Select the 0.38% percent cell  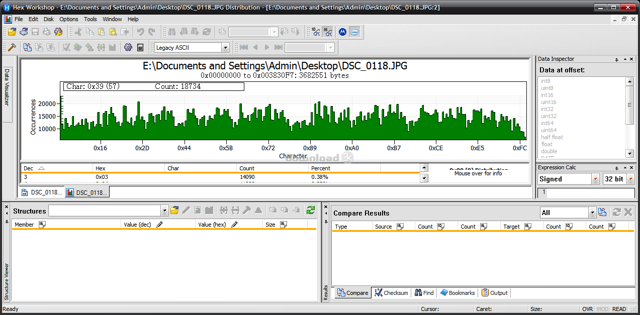pyautogui.click(x=319, y=177)
